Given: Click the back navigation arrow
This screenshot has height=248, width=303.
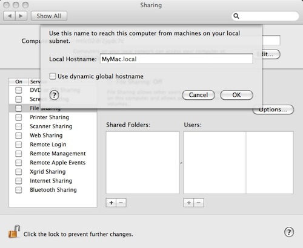Looking at the screenshot, I should tap(9, 16).
